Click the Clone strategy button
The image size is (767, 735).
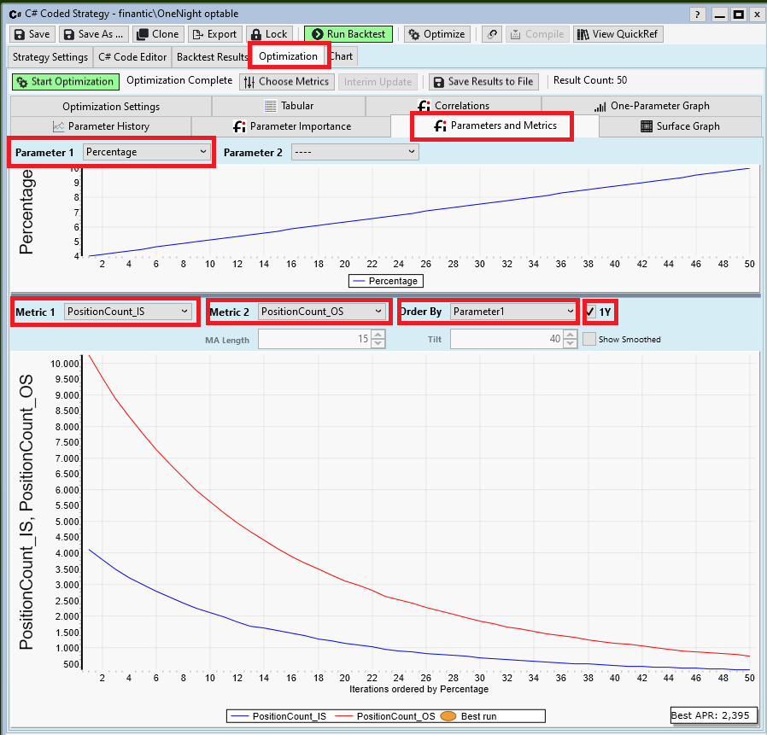click(x=157, y=34)
